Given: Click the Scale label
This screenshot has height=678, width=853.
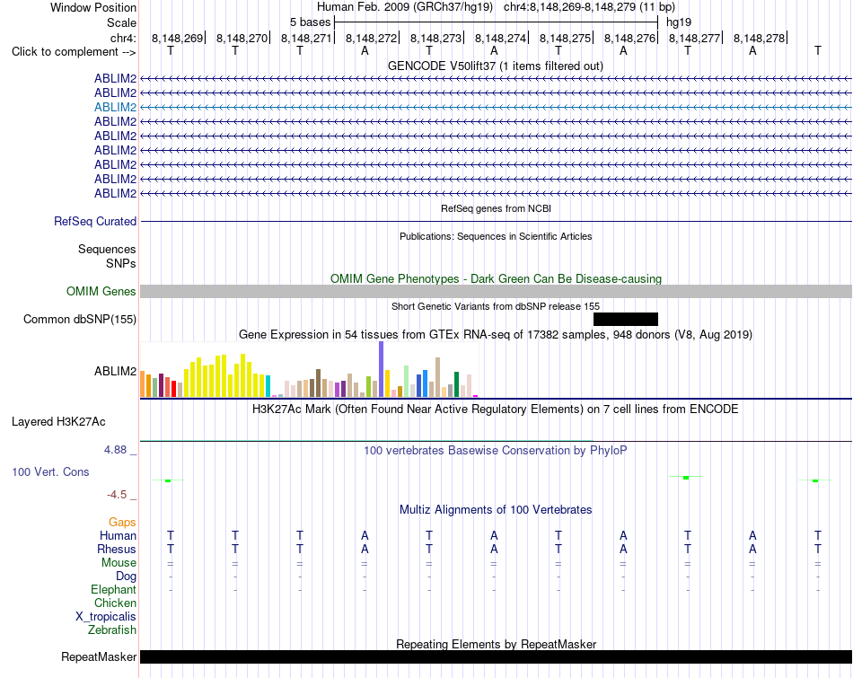Looking at the screenshot, I should [x=121, y=22].
